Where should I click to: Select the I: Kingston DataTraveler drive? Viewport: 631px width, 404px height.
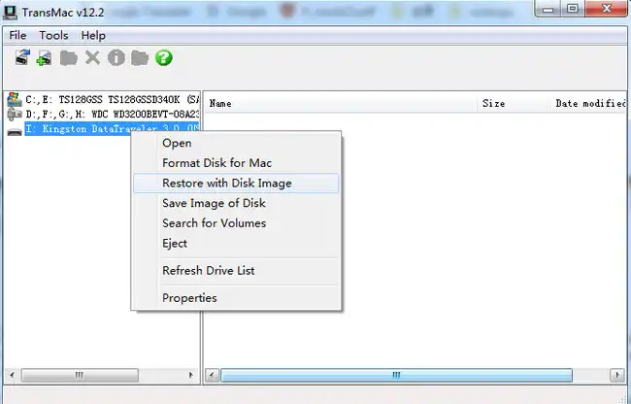pos(113,129)
